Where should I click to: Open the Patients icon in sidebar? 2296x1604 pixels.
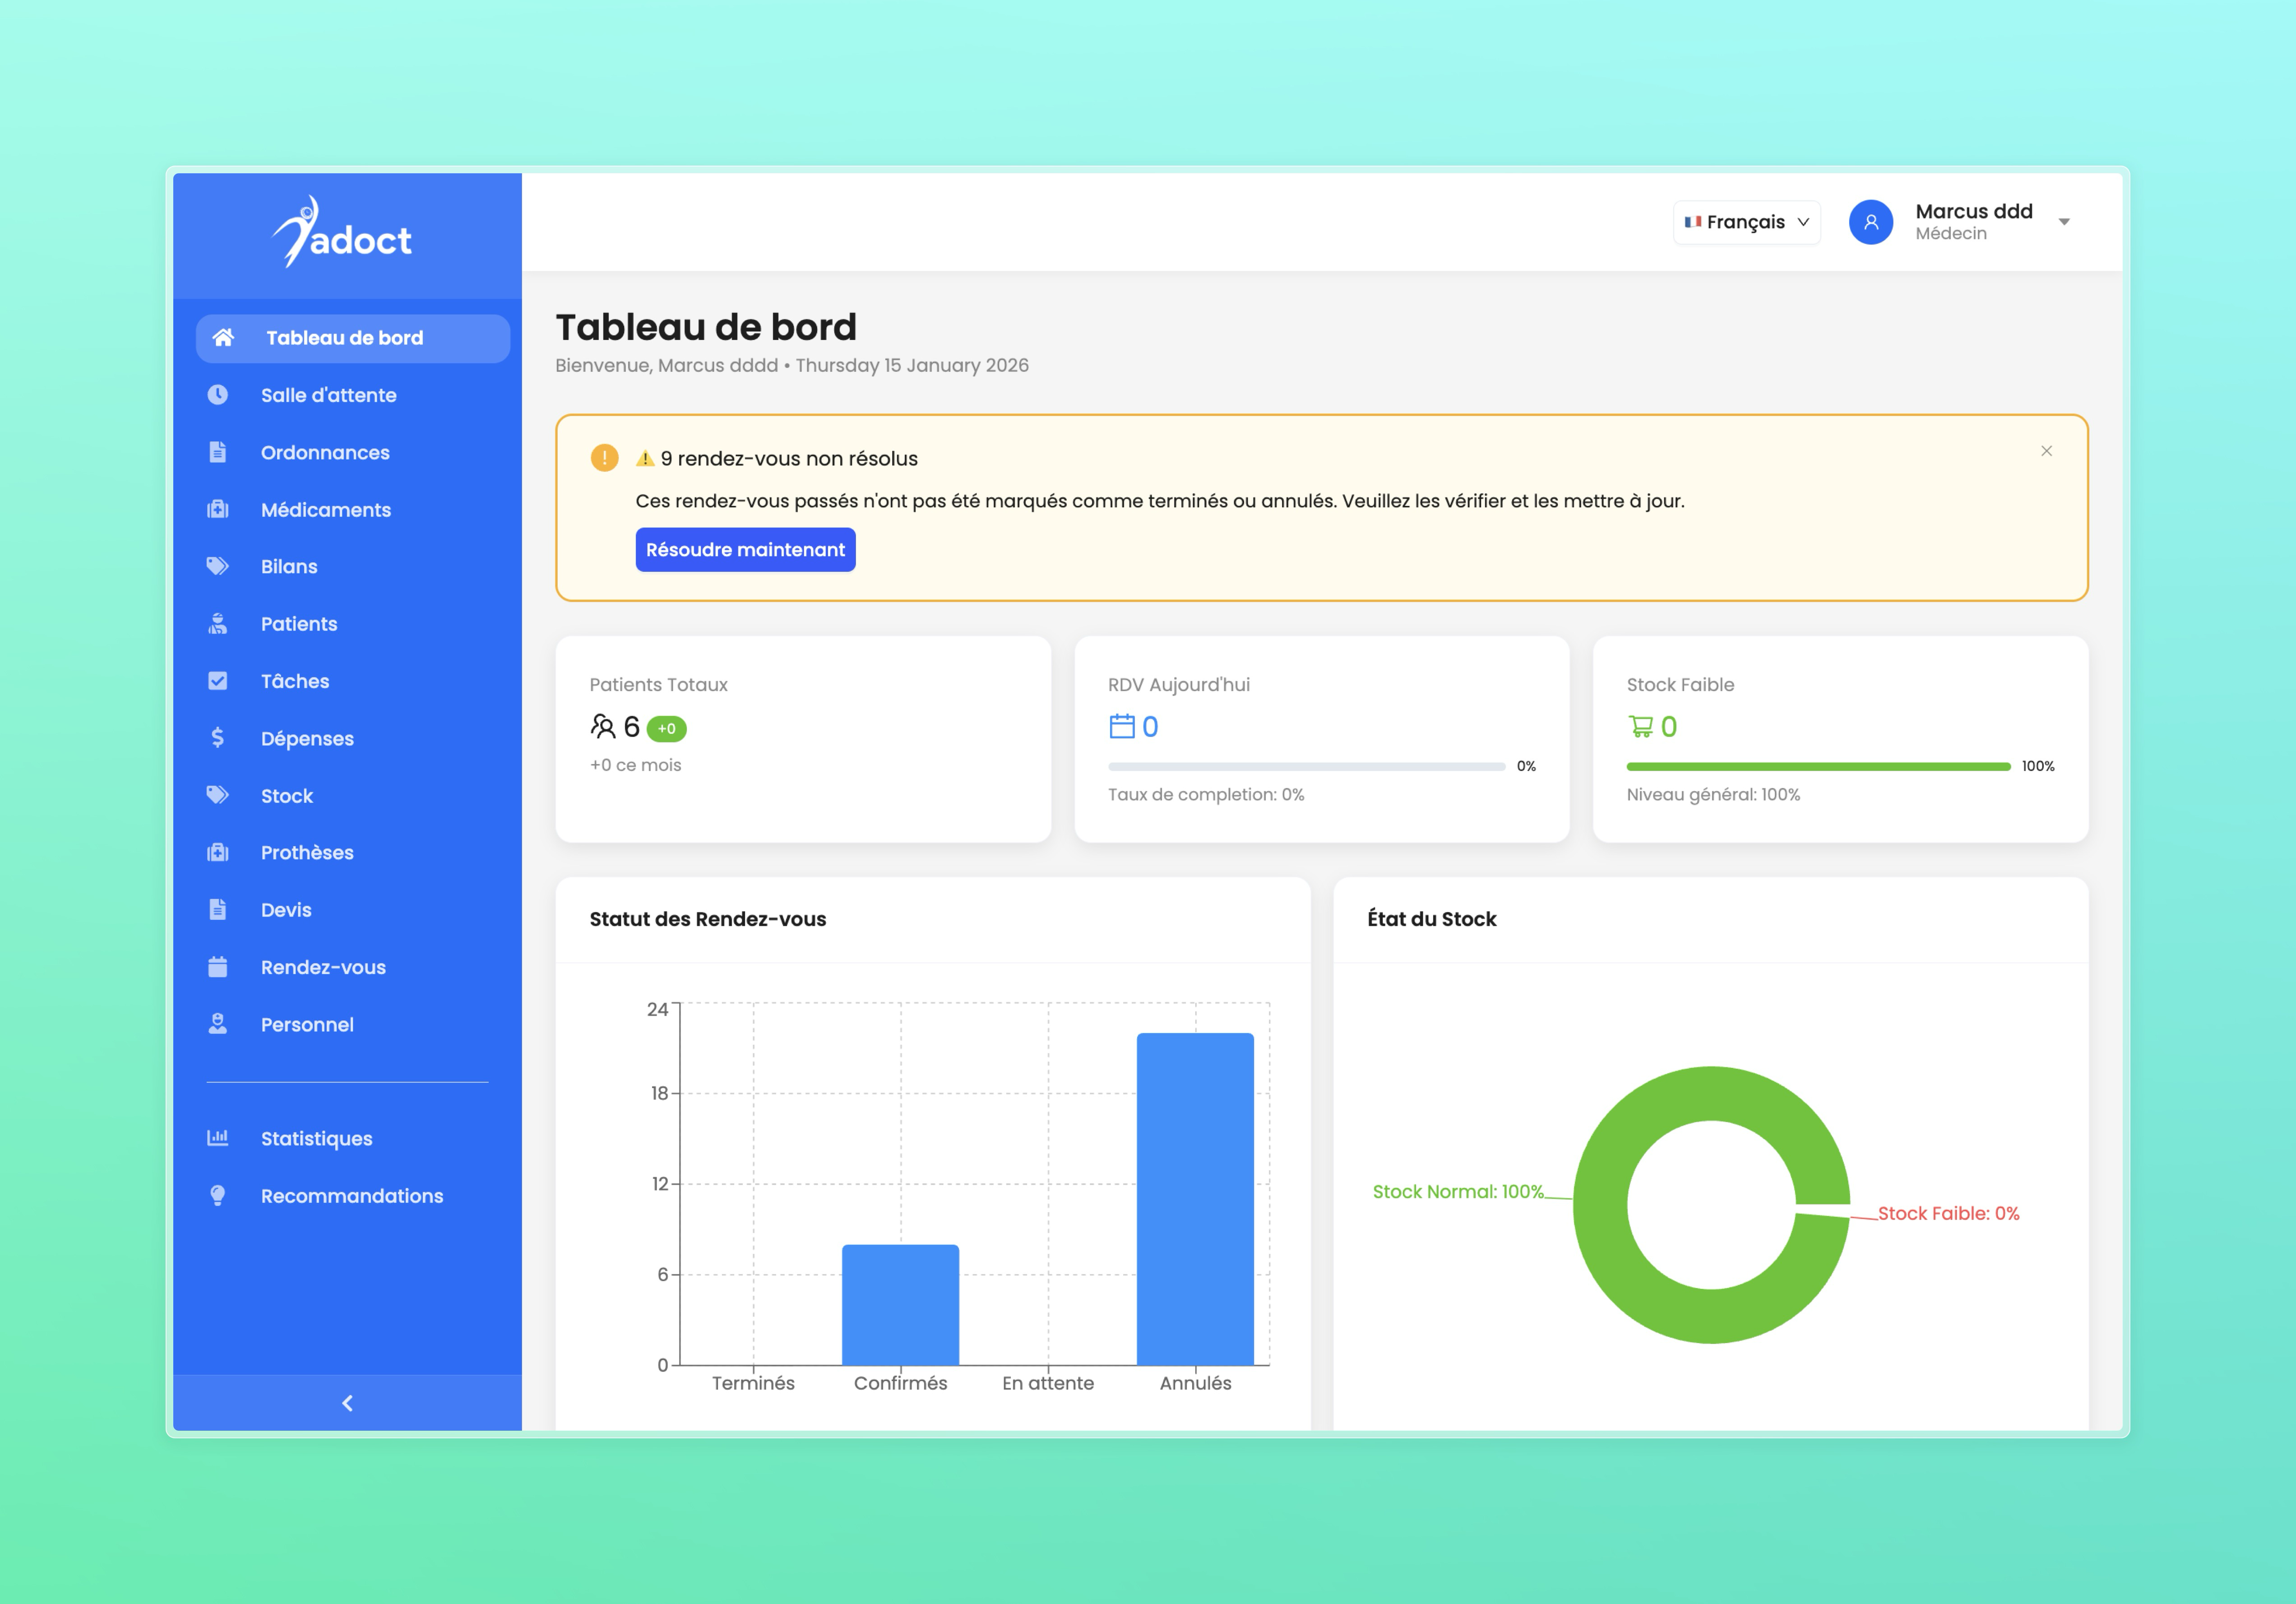tap(219, 623)
